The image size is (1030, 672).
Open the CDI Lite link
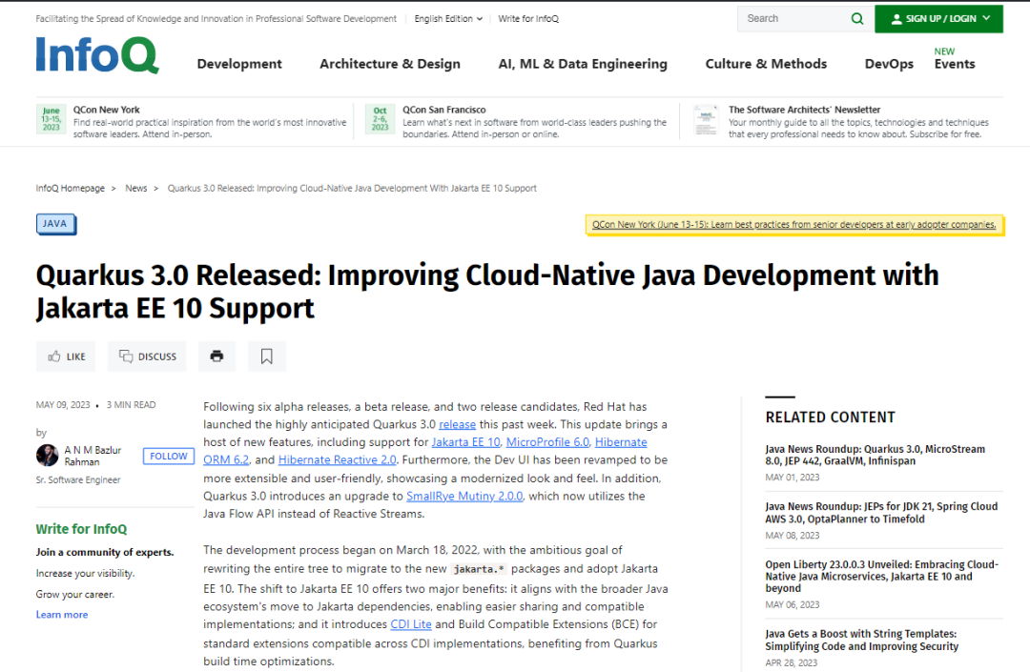pos(411,624)
